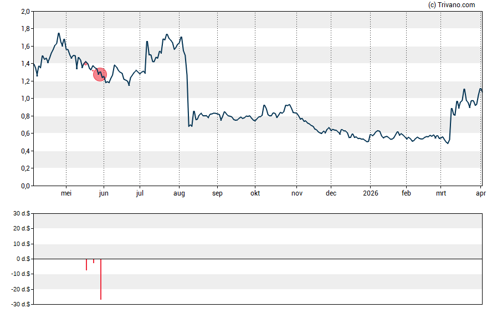Select the tallest red bar in lower chart

(101, 279)
